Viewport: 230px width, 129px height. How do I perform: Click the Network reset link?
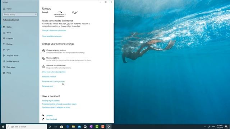tap(48, 86)
